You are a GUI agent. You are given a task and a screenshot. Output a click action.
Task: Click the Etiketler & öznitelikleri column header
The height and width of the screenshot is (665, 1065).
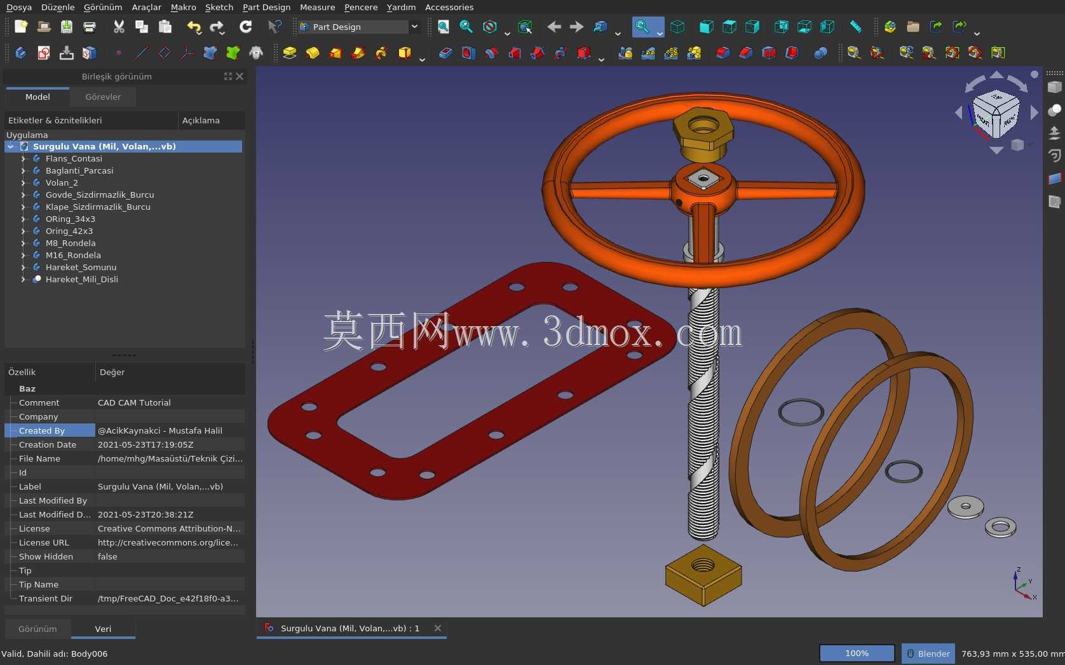(x=91, y=120)
